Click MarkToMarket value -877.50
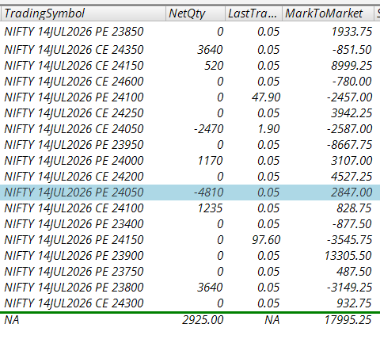The width and height of the screenshot is (380, 343). click(352, 224)
